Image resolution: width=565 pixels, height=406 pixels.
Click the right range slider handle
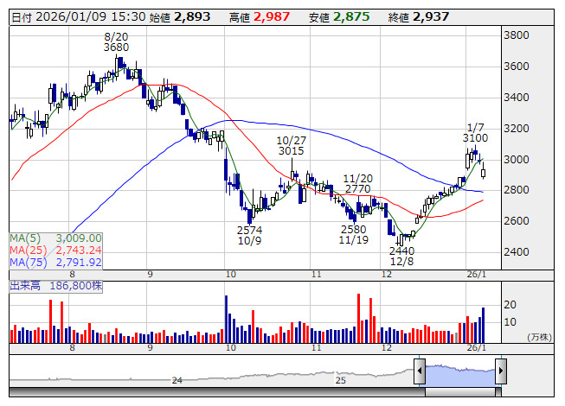[x=500, y=371]
